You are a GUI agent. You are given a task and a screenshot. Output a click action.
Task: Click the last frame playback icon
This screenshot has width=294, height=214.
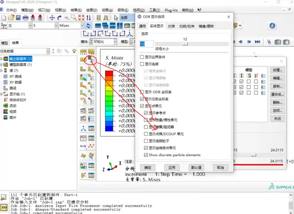tap(257, 42)
